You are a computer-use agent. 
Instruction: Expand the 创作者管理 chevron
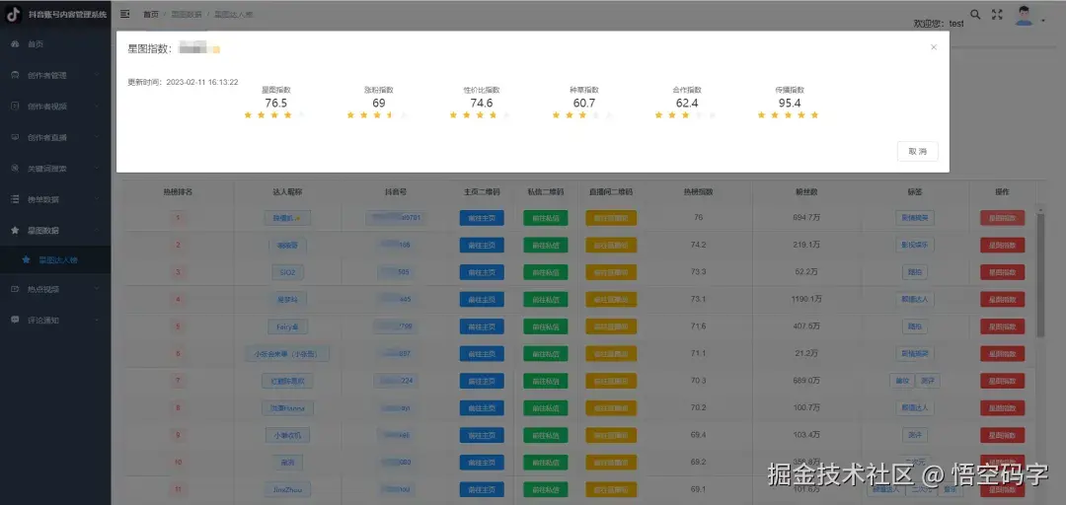(97, 75)
